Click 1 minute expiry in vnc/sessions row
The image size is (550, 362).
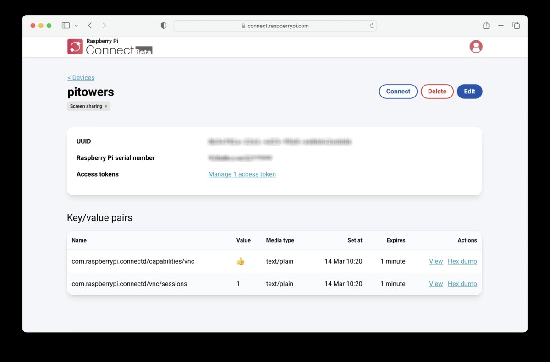pyautogui.click(x=393, y=284)
